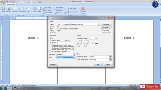Set zoom to 100%
Viewport: 161px width, 90px height.
40,9
